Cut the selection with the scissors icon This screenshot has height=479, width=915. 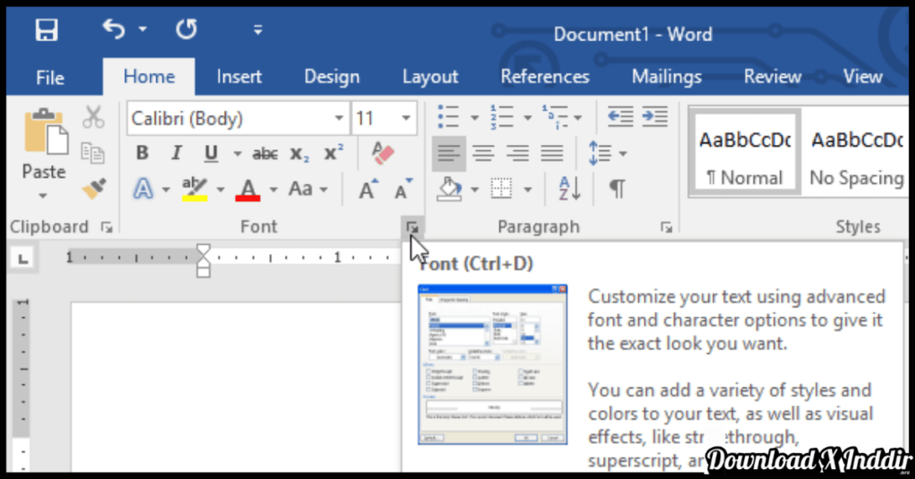pos(93,117)
